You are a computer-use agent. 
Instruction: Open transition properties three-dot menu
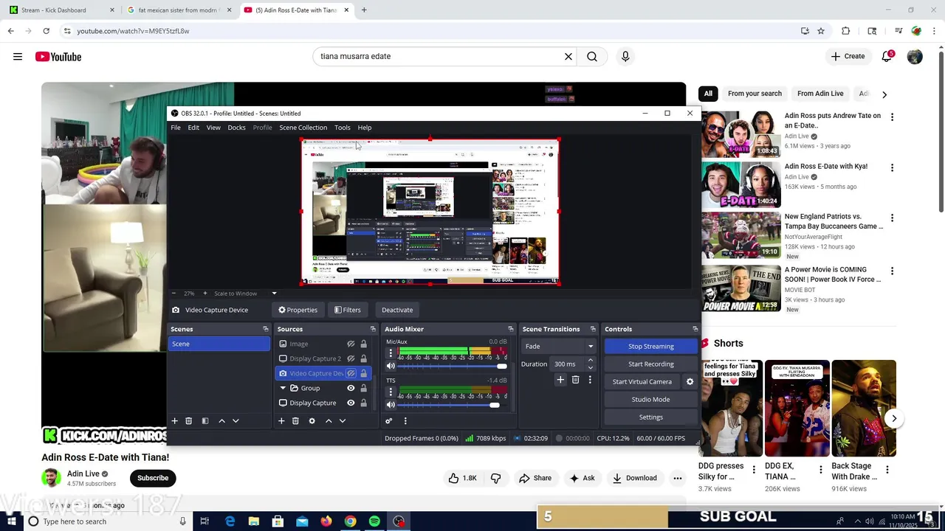[589, 380]
